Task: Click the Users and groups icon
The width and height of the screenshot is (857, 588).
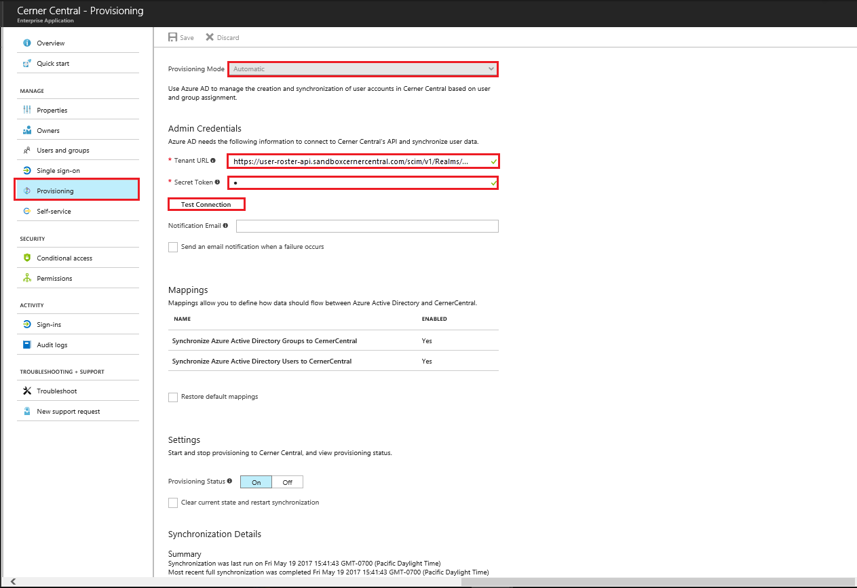Action: pos(27,150)
